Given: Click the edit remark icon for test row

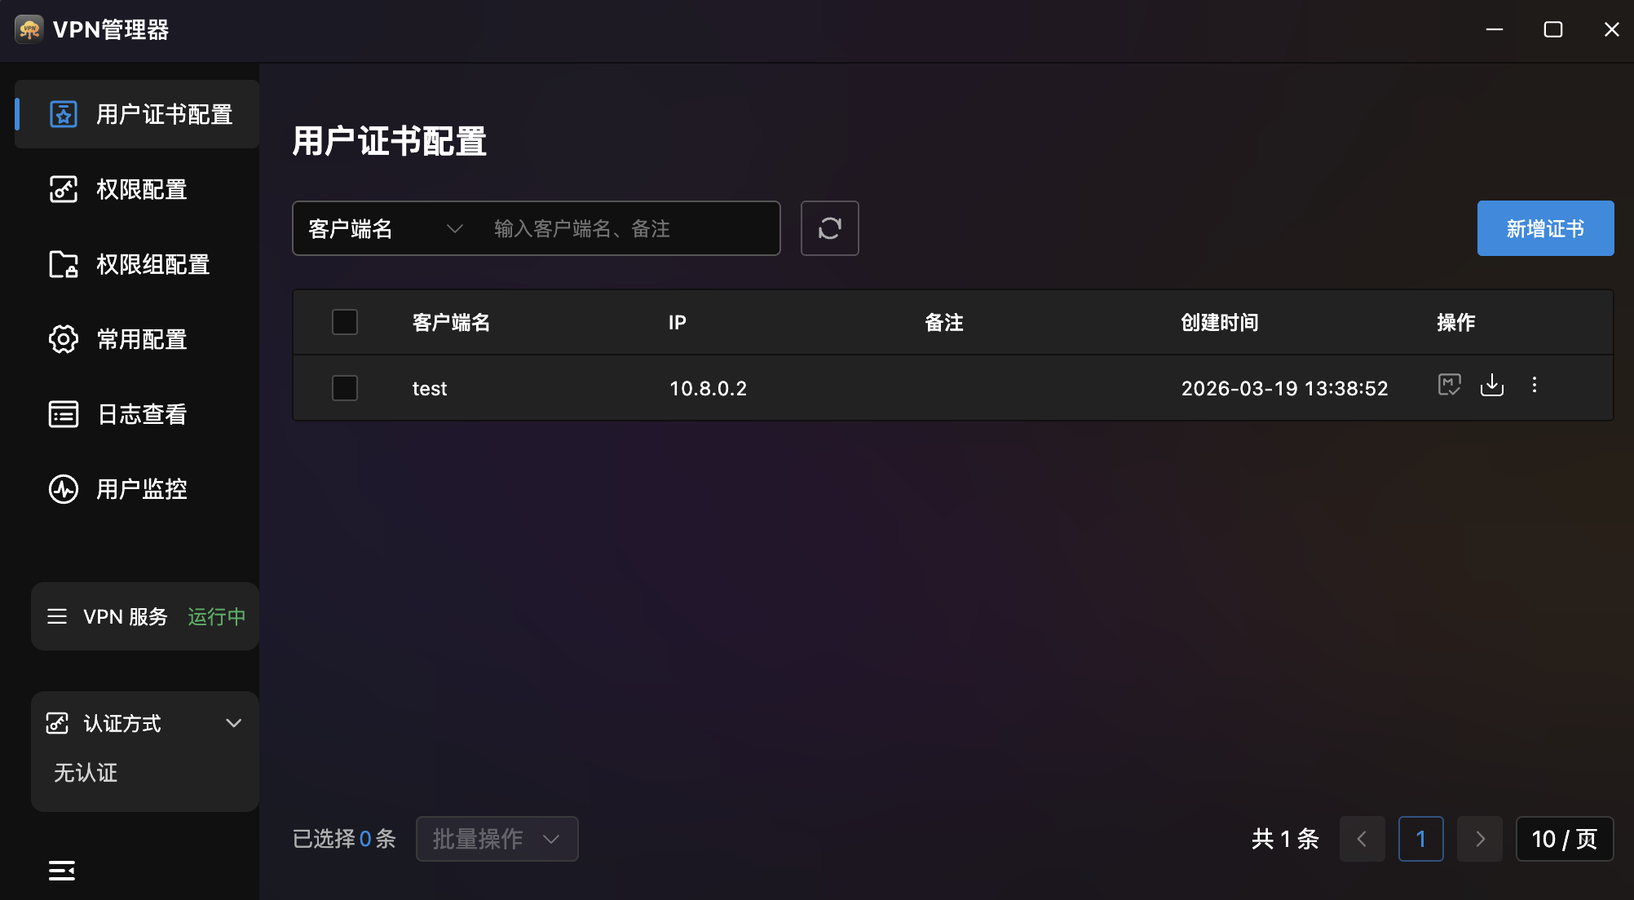Looking at the screenshot, I should 1450,385.
